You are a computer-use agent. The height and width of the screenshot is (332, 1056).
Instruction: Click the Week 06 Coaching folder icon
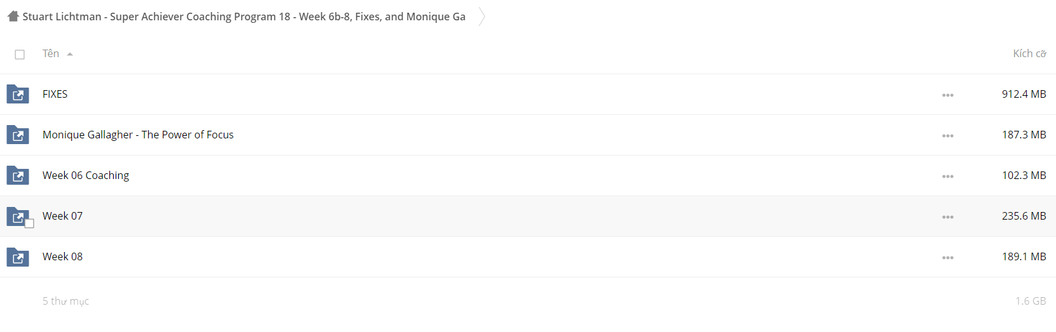pos(18,176)
